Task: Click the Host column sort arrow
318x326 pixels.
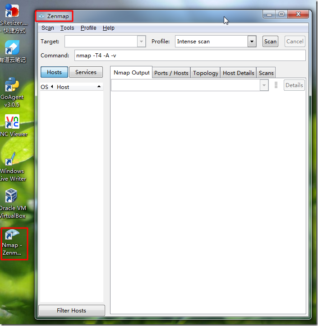Action: [x=99, y=87]
